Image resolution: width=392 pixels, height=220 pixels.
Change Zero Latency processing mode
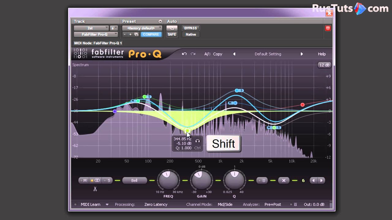pyautogui.click(x=156, y=204)
